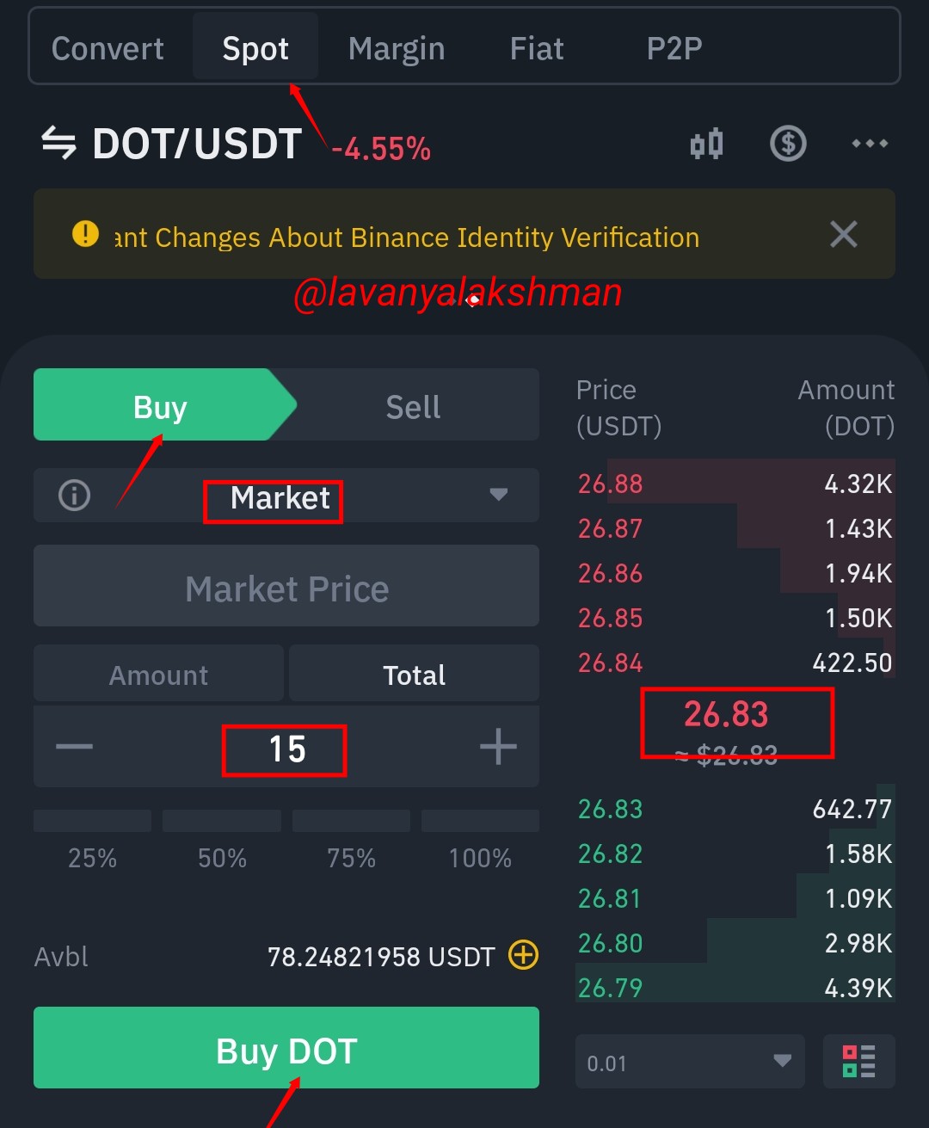Select the Amount input mode
929x1128 pixels.
pyautogui.click(x=158, y=675)
